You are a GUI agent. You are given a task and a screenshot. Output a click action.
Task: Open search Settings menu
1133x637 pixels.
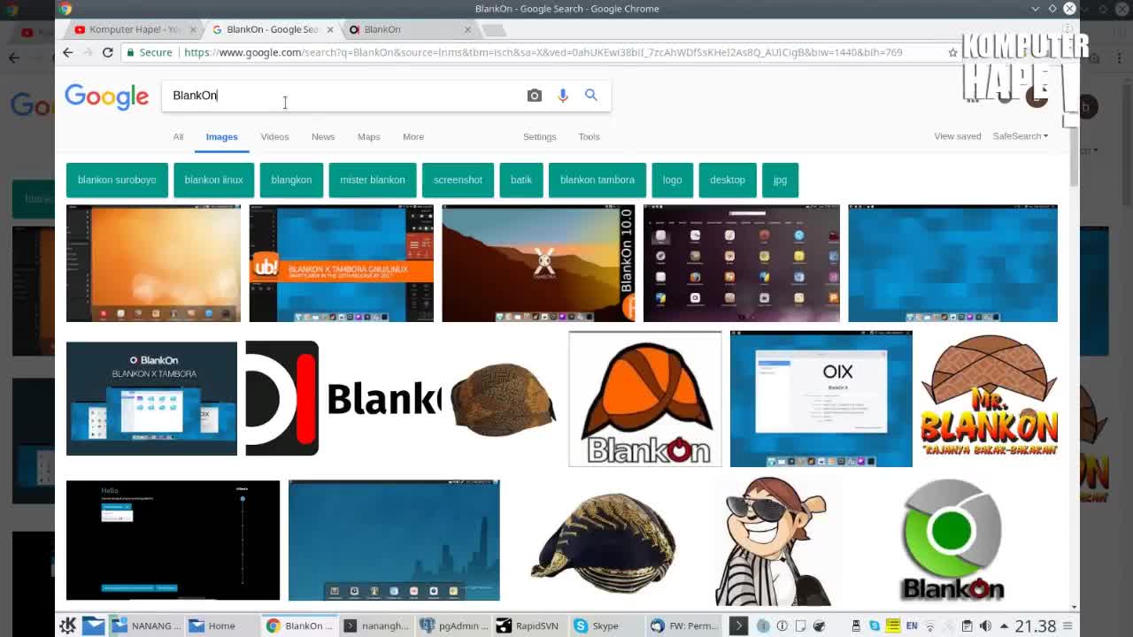[539, 136]
